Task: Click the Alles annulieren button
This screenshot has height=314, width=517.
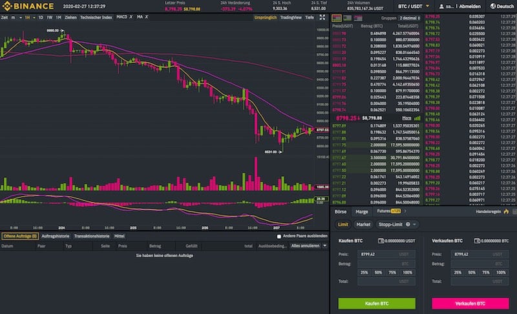Action: pyautogui.click(x=305, y=246)
